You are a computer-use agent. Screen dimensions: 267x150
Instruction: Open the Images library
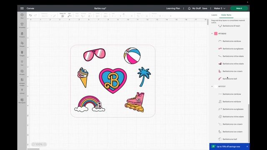click(22, 53)
